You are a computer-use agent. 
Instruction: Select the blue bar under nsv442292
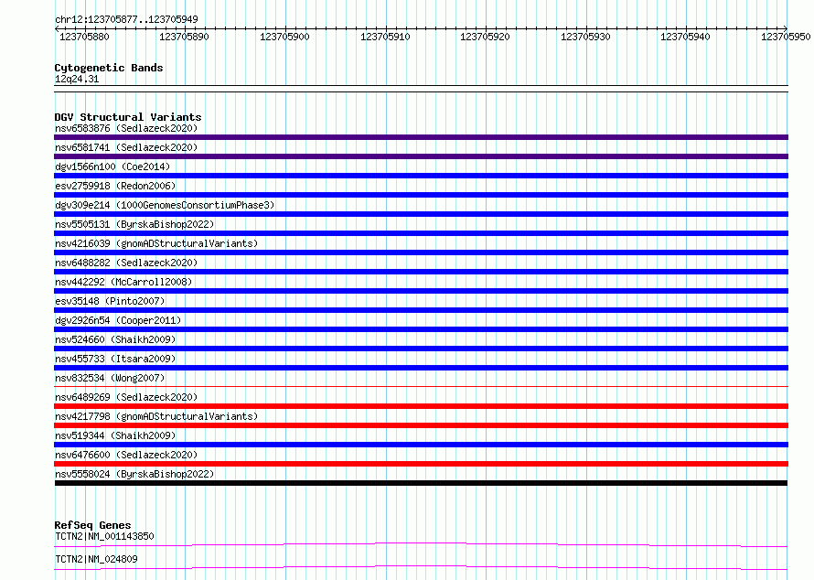click(421, 291)
